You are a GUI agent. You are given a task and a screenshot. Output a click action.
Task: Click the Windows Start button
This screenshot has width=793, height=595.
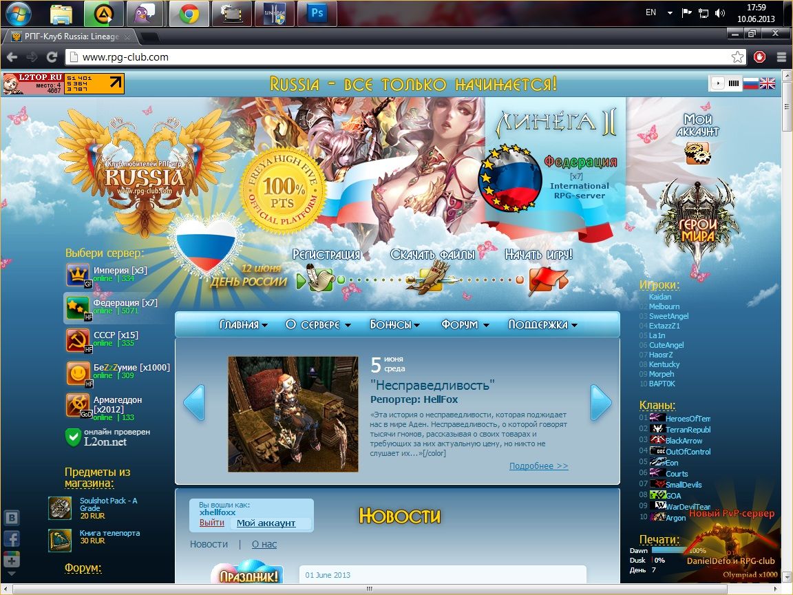(x=18, y=13)
